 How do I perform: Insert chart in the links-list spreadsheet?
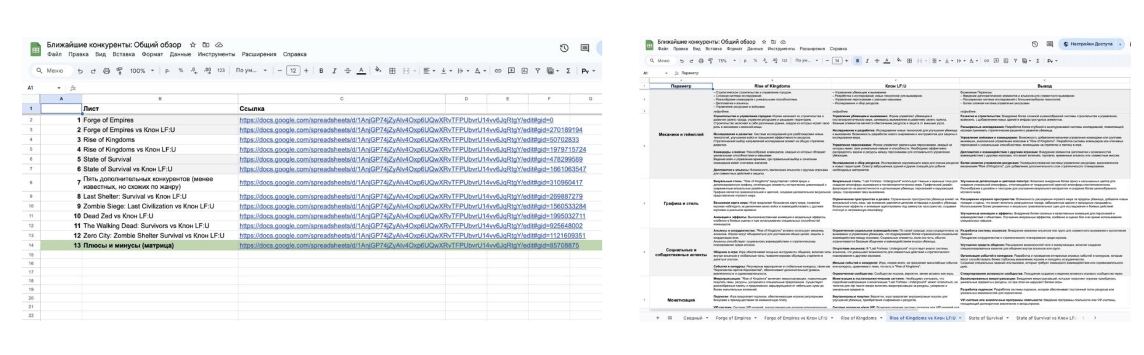(x=524, y=71)
